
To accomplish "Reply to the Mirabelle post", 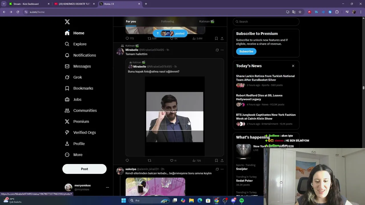I will pos(127,161).
